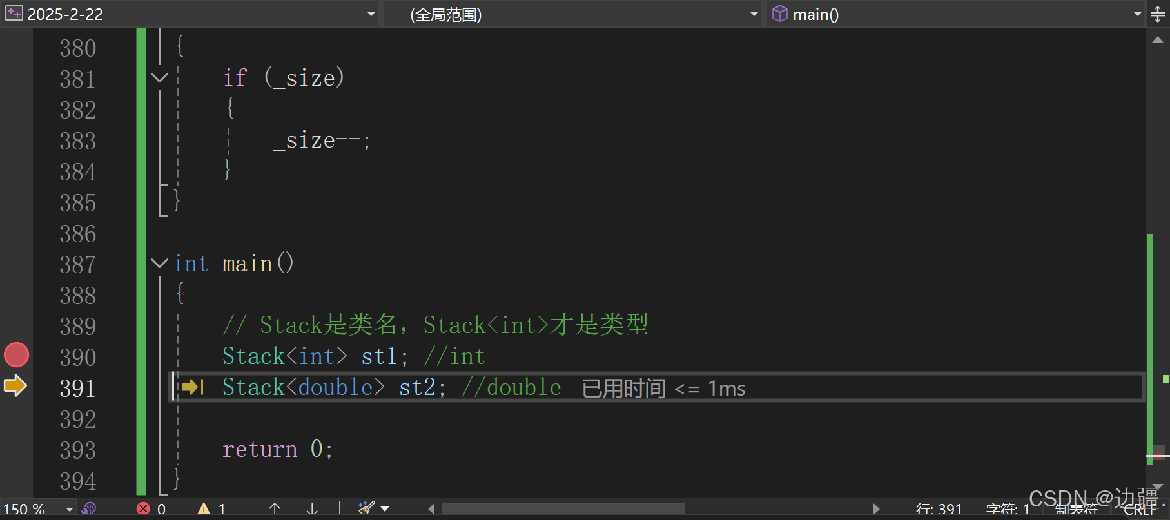Screen dimensions: 1170x520
Task: Click the horizontal scrollbar thumb
Action: coord(563,509)
